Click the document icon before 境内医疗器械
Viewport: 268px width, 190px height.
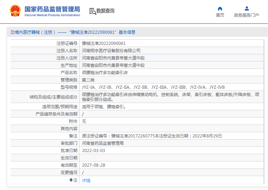tap(13, 32)
